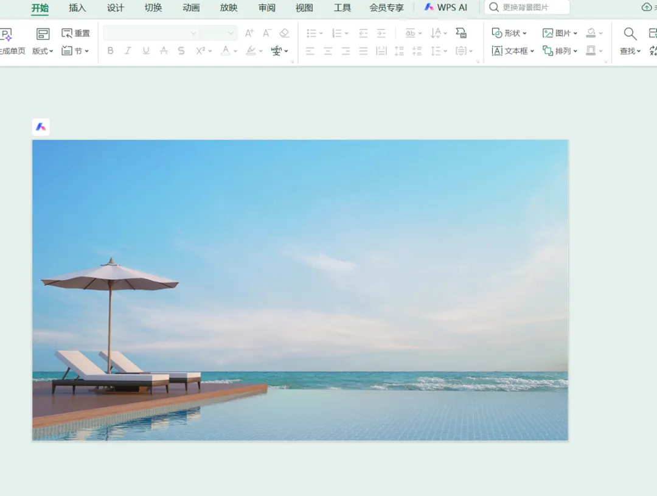Click the text direction ab icon
The image size is (657, 496).
point(410,33)
